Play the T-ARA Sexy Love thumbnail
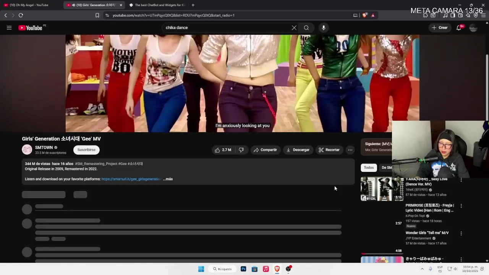This screenshot has width=489, height=275. [x=382, y=189]
